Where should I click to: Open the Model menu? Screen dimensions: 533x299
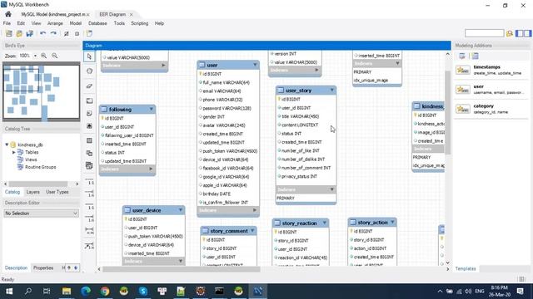click(x=76, y=23)
